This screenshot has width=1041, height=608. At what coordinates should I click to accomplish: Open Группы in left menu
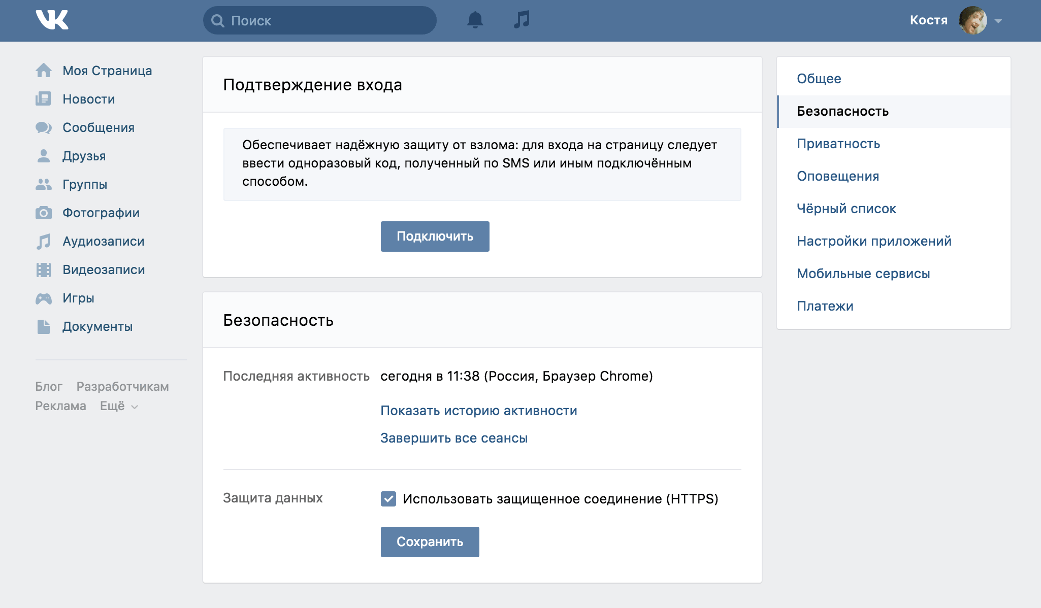(x=85, y=184)
